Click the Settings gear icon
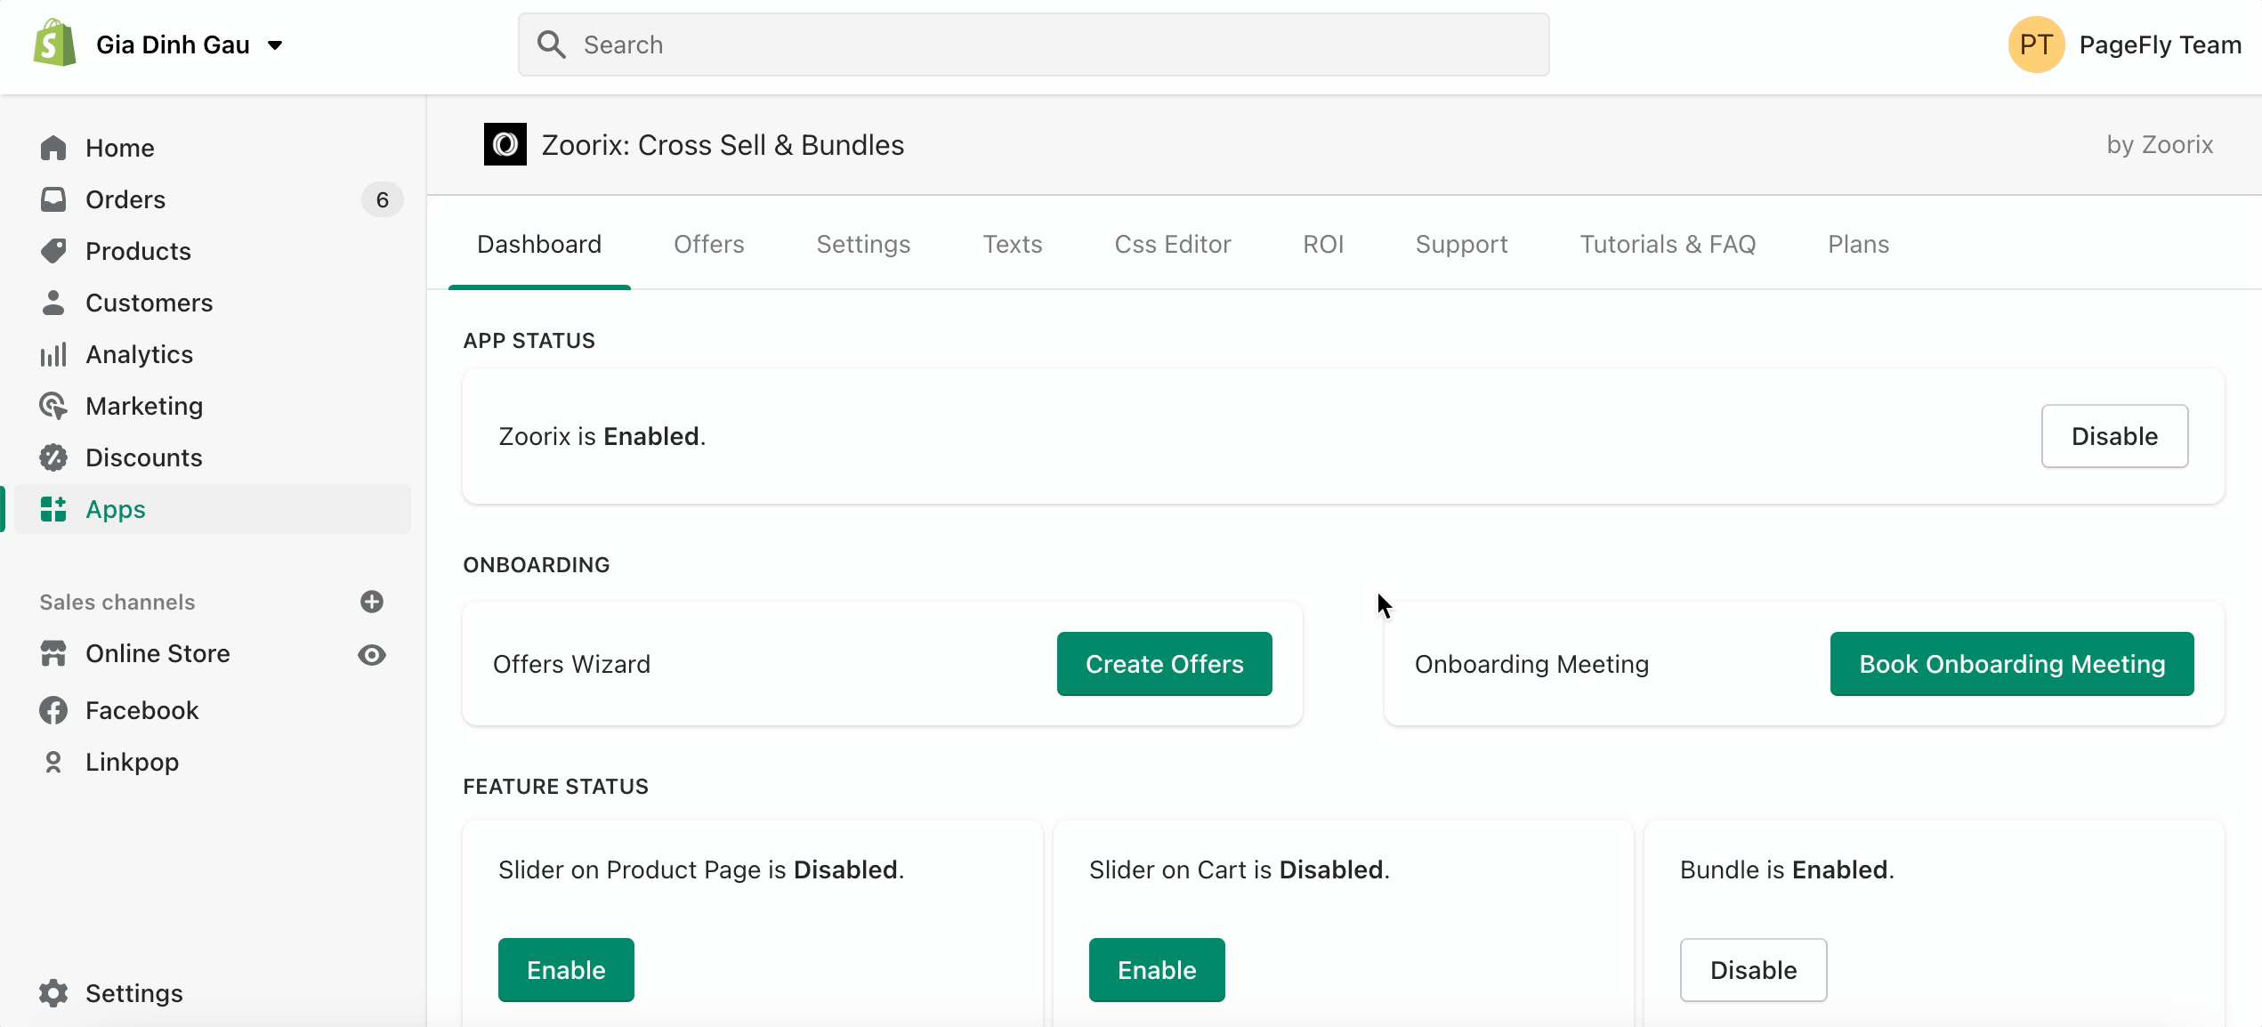The width and height of the screenshot is (2262, 1027). coord(53,993)
